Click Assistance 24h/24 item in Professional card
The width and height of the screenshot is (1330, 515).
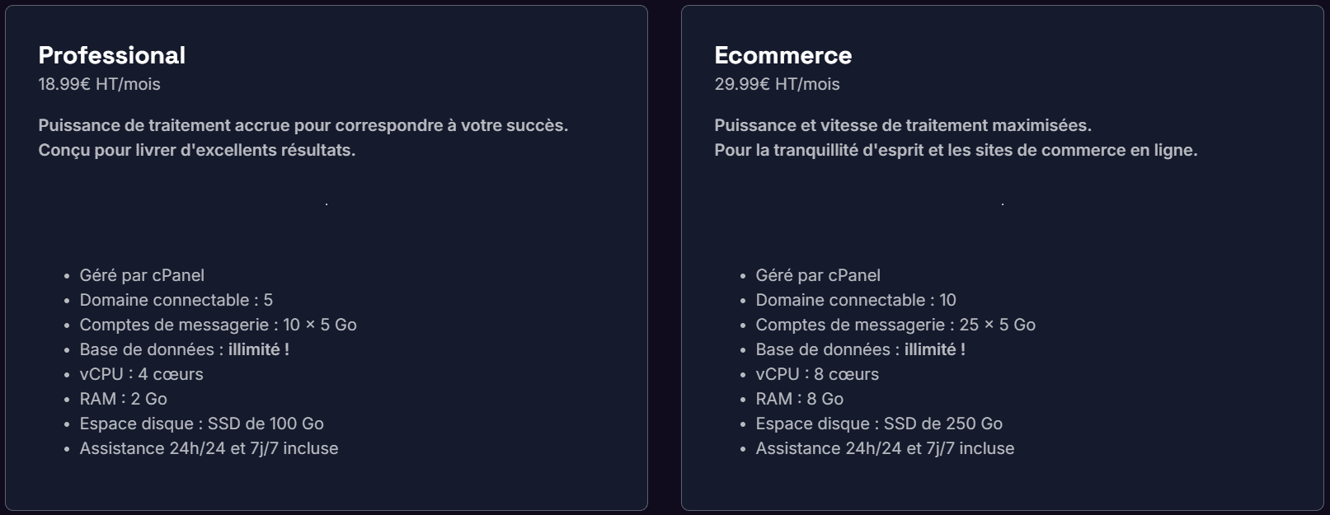209,448
